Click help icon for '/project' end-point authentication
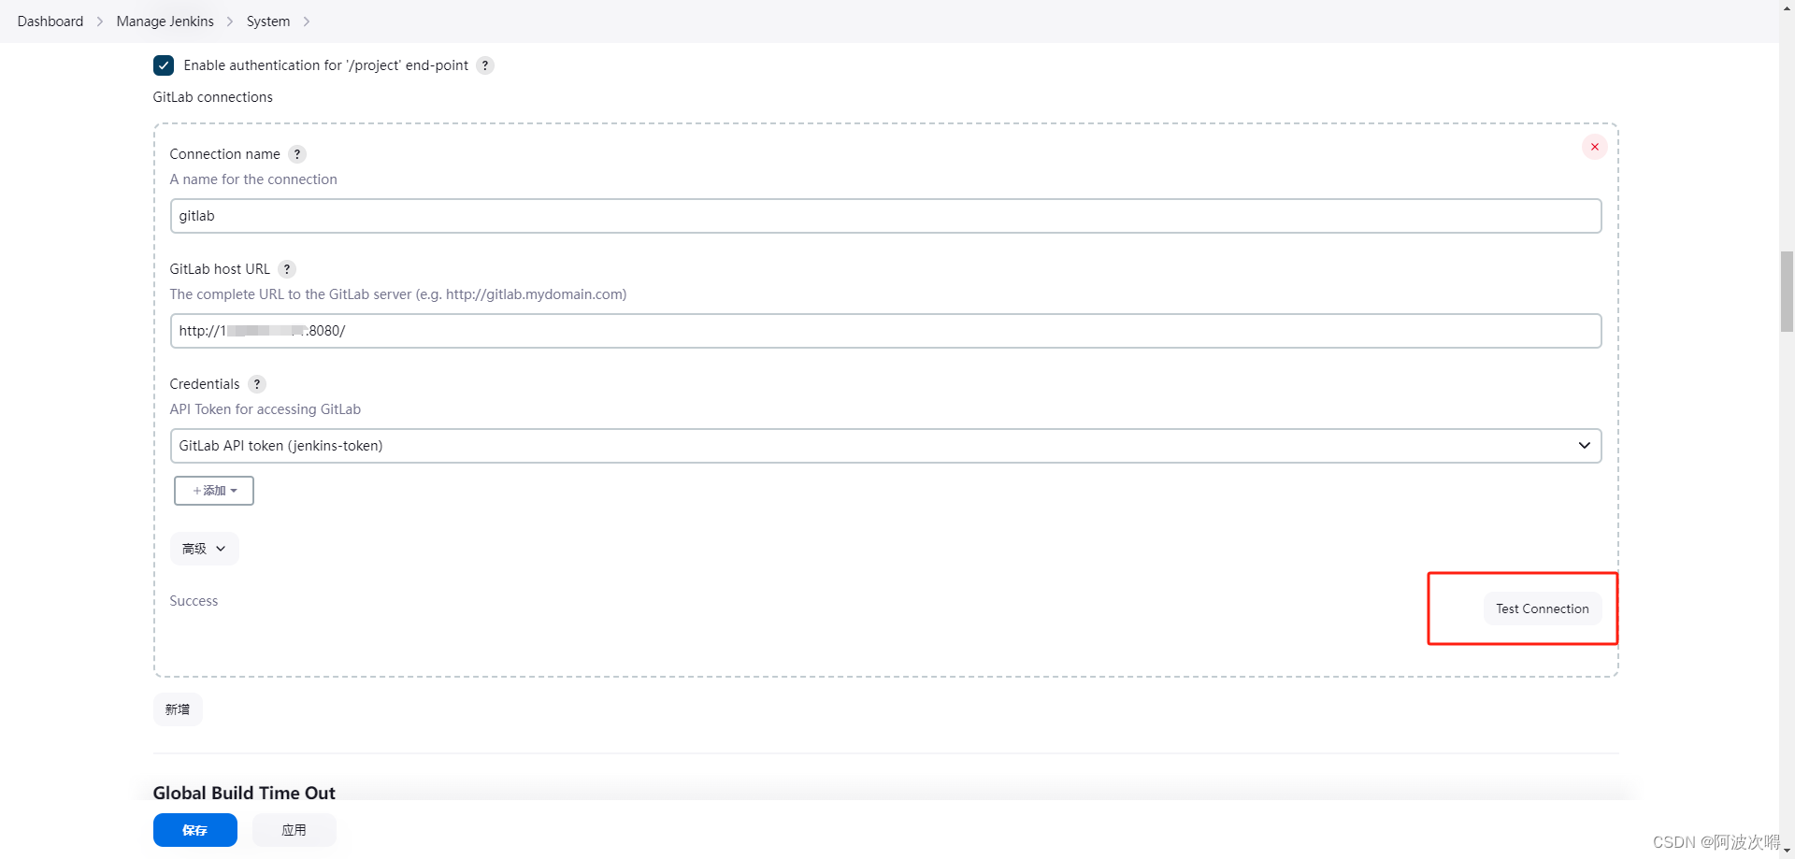The width and height of the screenshot is (1795, 859). click(485, 65)
